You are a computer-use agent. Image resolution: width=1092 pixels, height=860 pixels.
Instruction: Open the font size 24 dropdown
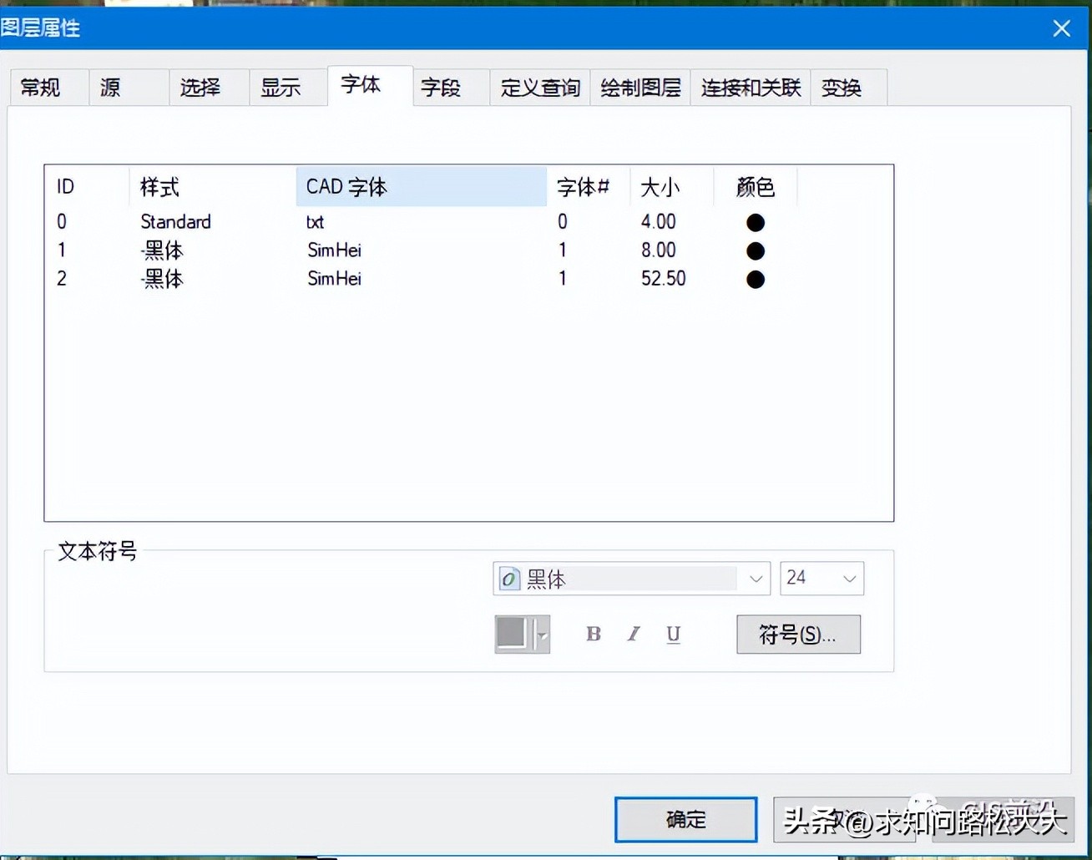pos(849,578)
